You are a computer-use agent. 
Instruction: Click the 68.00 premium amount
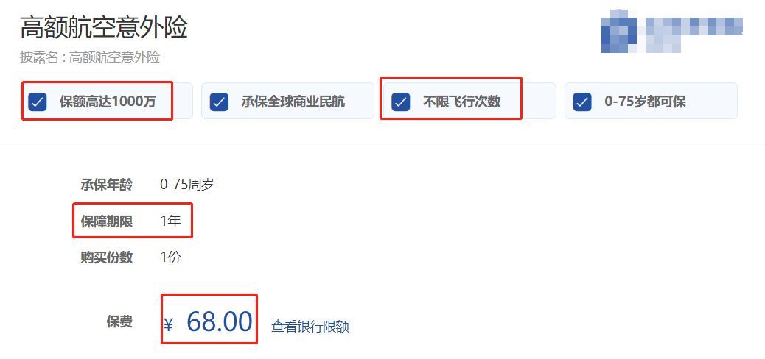[220, 321]
